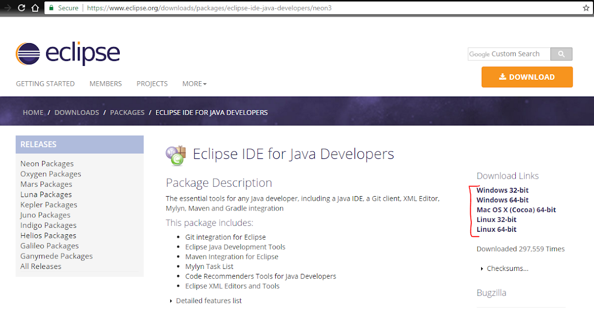Click 'Git integration for Eclipse' item

pyautogui.click(x=225, y=237)
